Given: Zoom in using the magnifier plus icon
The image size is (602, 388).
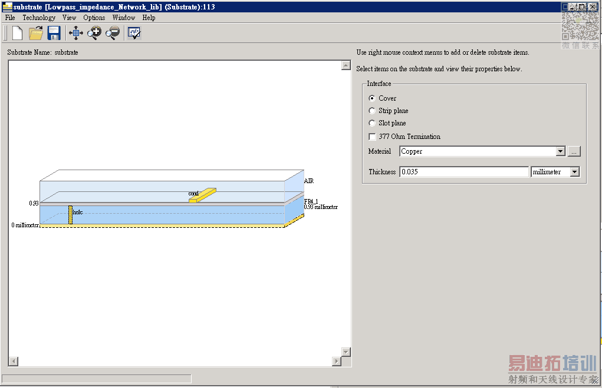Looking at the screenshot, I should (x=94, y=33).
